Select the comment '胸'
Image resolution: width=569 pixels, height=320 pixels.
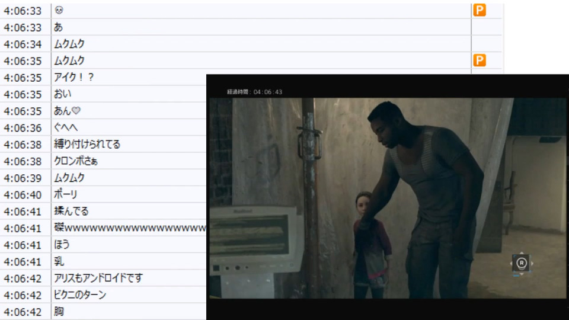(59, 312)
